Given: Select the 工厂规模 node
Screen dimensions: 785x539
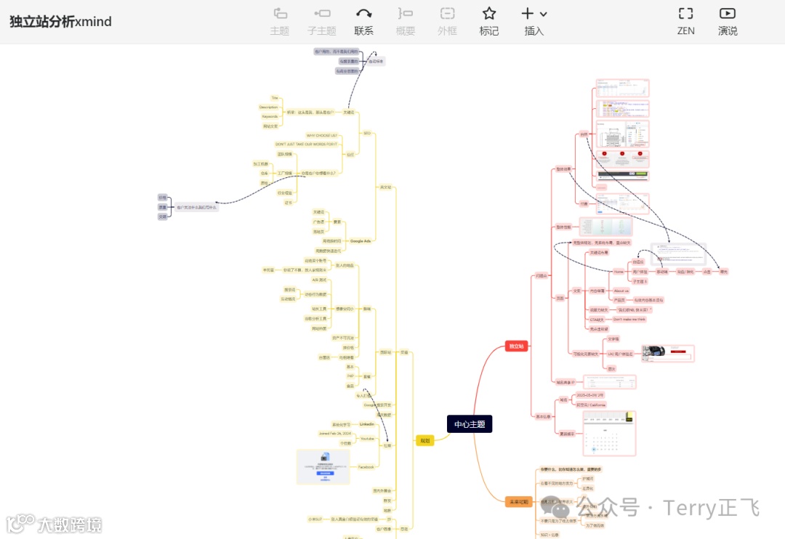Looking at the screenshot, I should pyautogui.click(x=285, y=173).
